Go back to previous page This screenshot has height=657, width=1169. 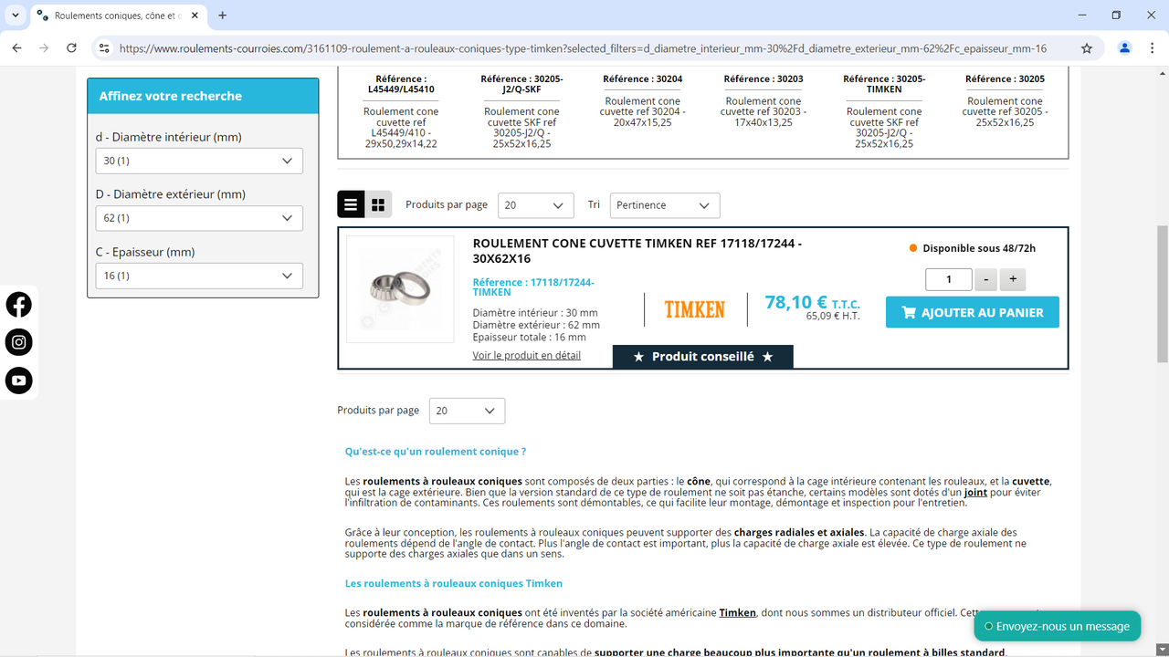click(x=16, y=48)
